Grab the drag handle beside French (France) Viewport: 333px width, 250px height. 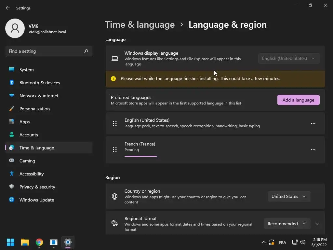[x=115, y=150]
